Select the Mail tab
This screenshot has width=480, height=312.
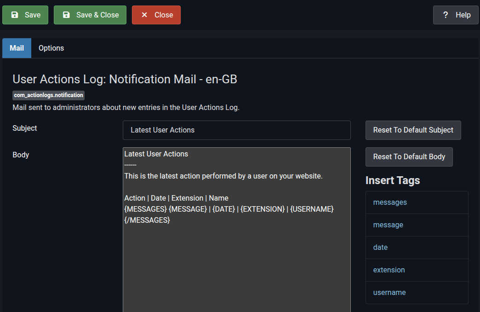click(x=17, y=48)
